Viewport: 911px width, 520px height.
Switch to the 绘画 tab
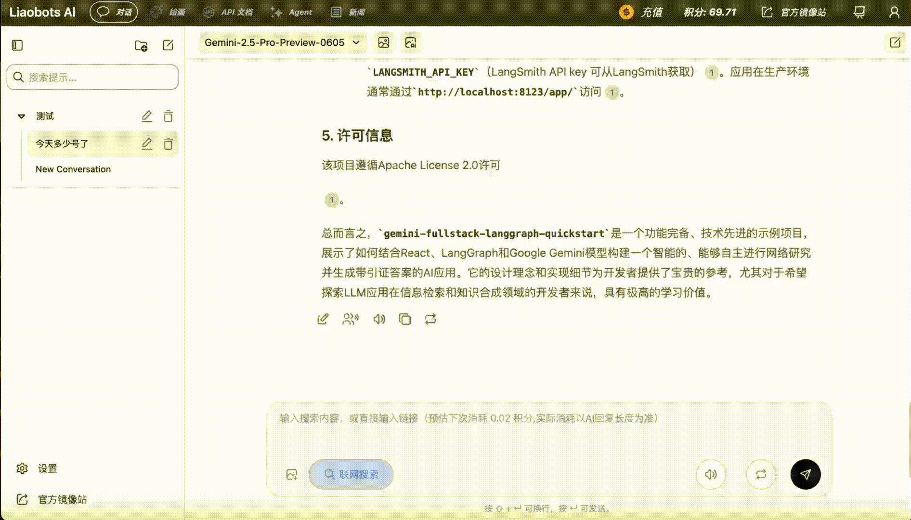(168, 12)
